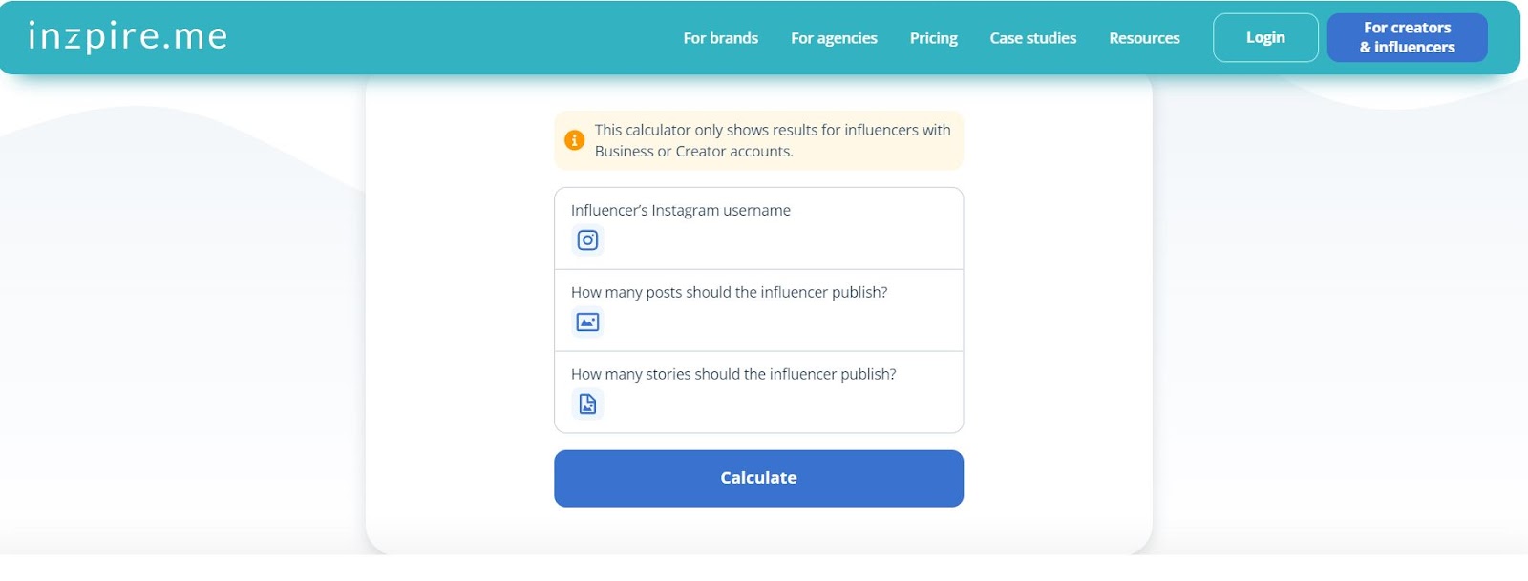The image size is (1528, 581).
Task: Focus the empty input beside the file icon
Action: click(774, 405)
